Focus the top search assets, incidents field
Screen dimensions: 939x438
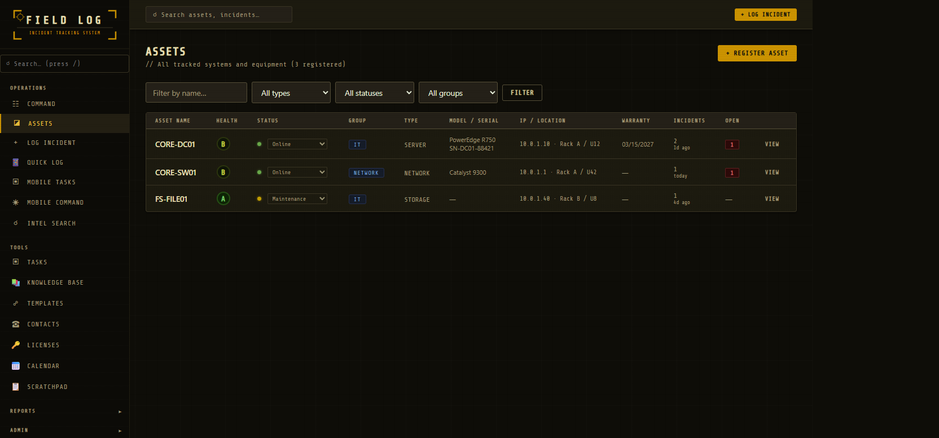[x=219, y=15]
